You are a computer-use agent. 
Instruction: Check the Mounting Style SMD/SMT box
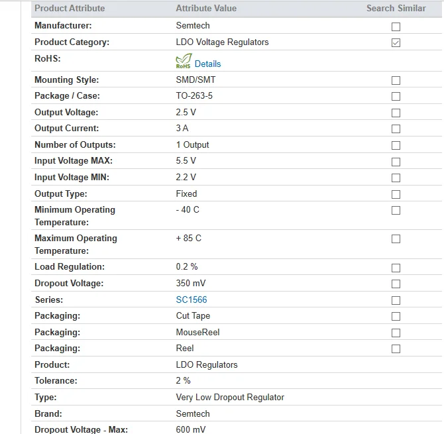(x=396, y=80)
